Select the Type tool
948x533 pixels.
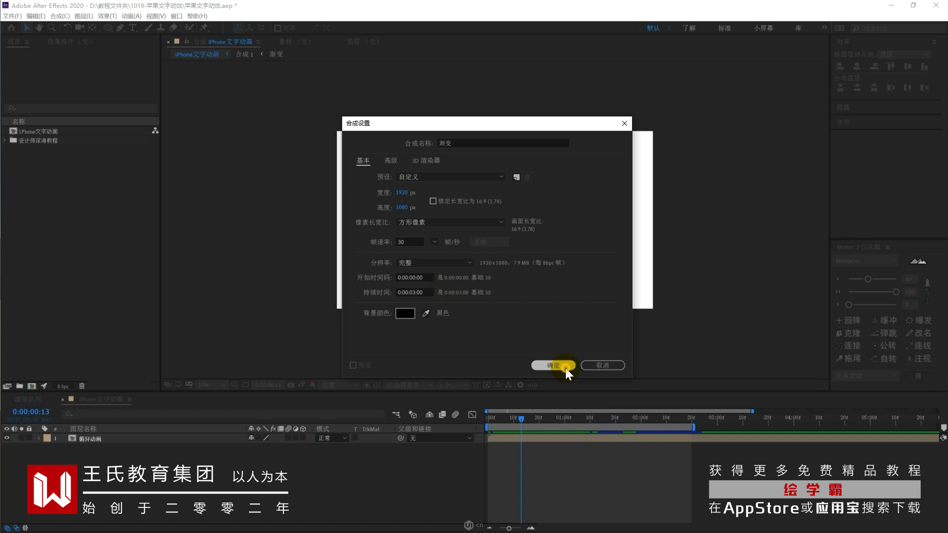click(132, 28)
